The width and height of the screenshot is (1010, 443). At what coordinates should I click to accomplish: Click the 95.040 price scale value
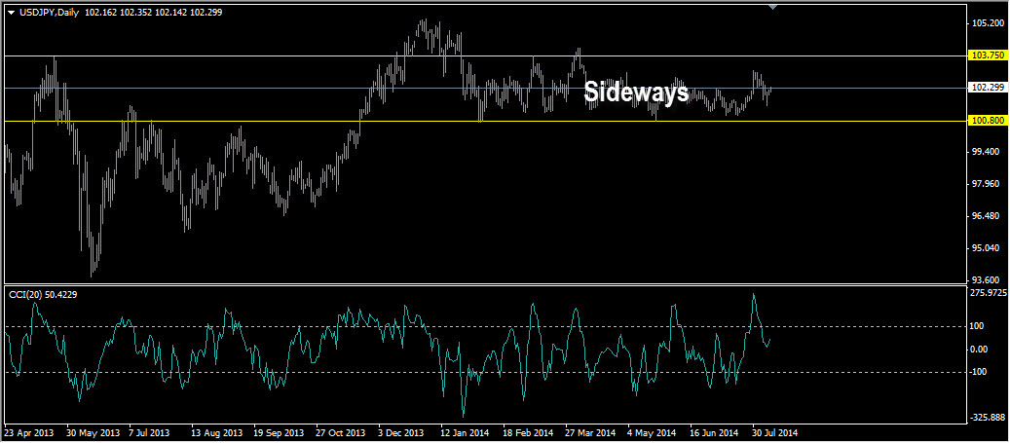988,248
